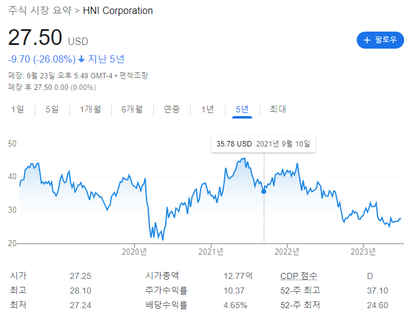Click the 30 y-axis label
409x313 pixels.
[x=12, y=210]
